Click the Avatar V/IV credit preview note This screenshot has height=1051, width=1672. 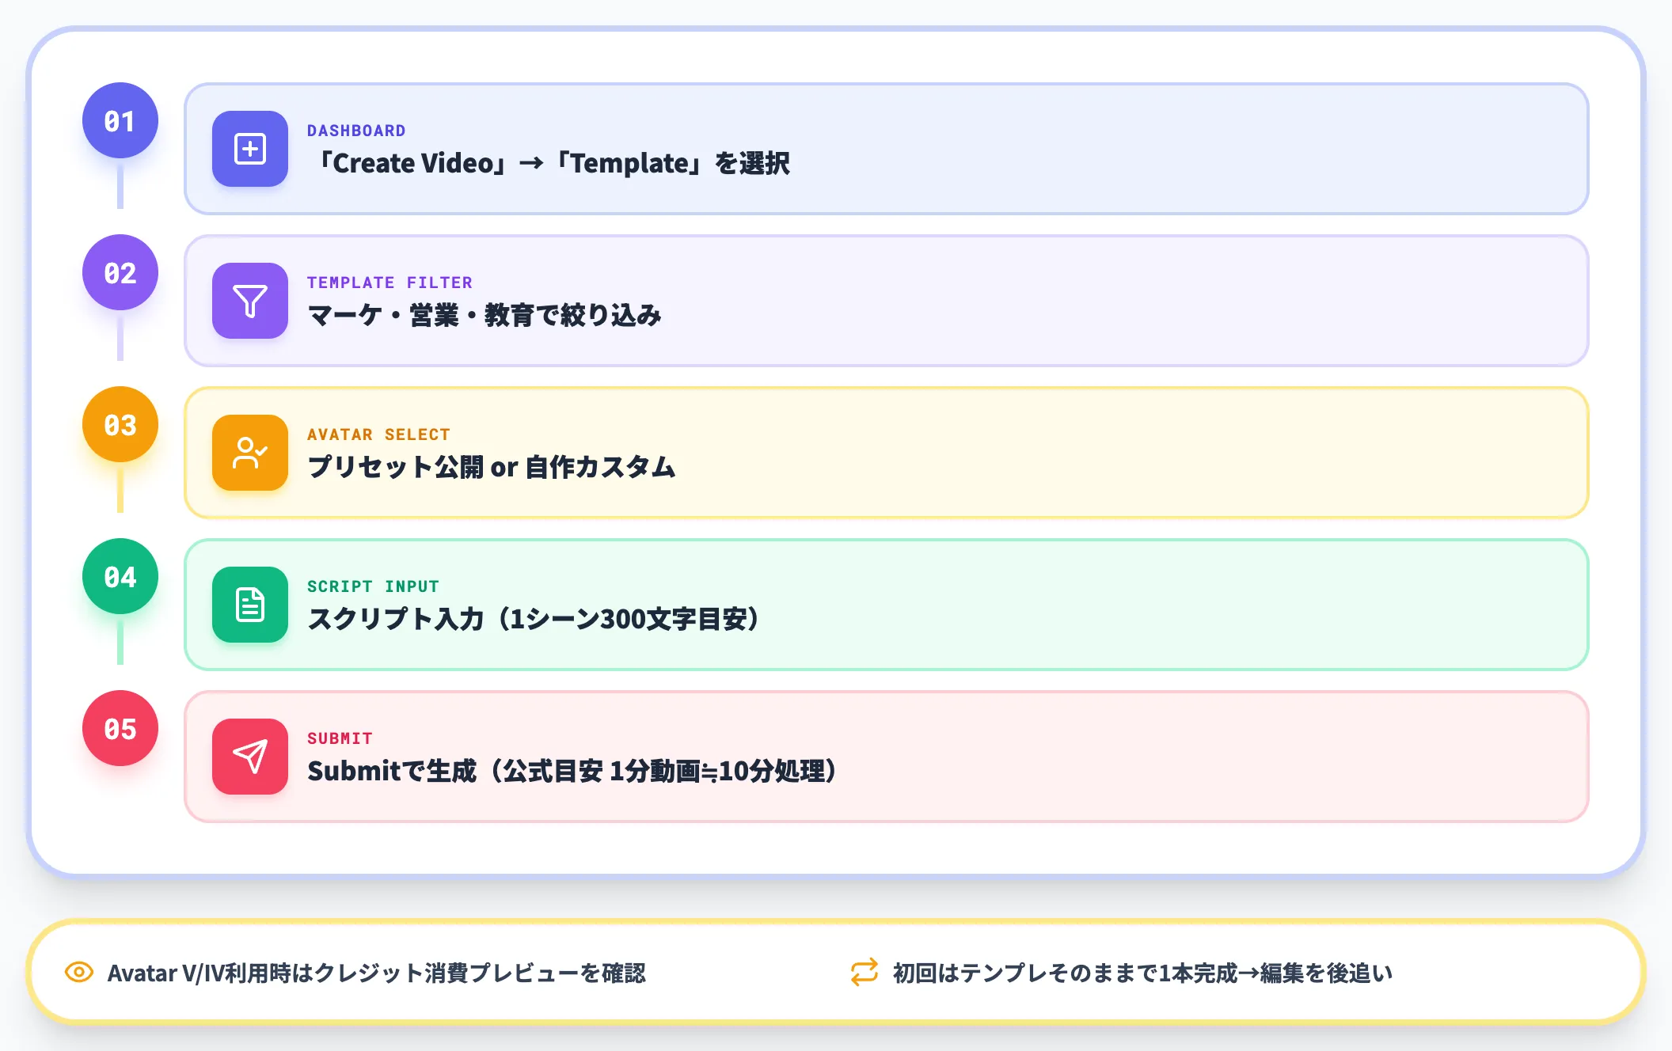tap(377, 973)
